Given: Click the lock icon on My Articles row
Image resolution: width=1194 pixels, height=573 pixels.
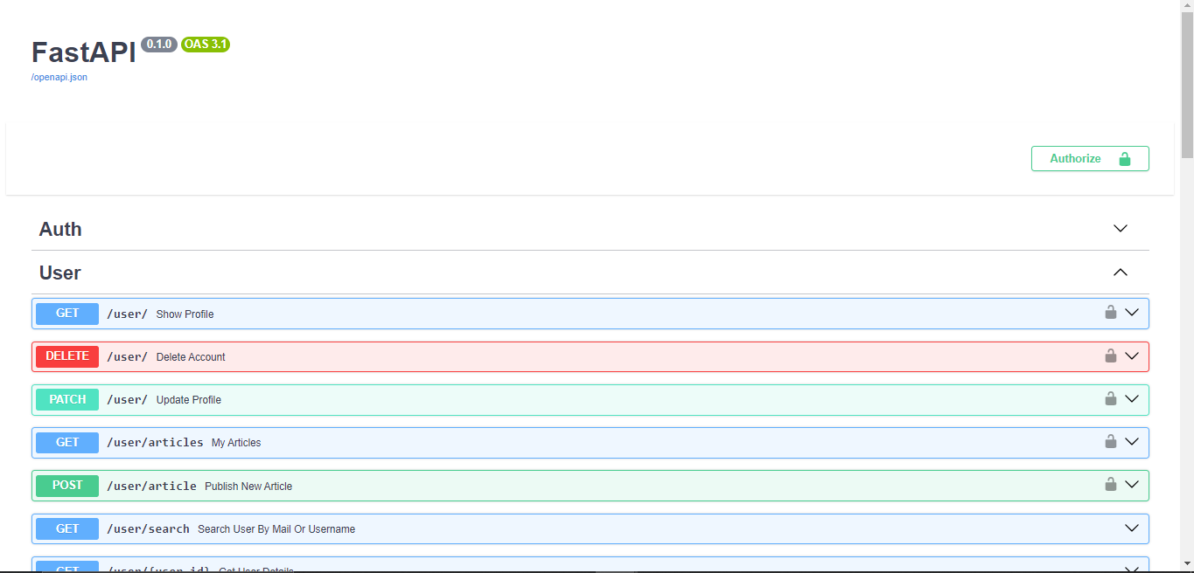Looking at the screenshot, I should click(x=1110, y=440).
